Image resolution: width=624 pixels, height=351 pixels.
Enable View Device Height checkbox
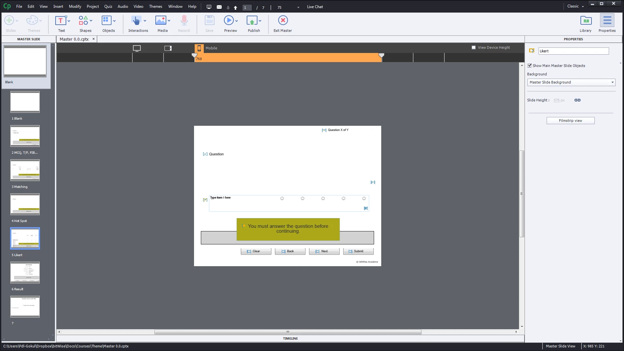tap(474, 47)
